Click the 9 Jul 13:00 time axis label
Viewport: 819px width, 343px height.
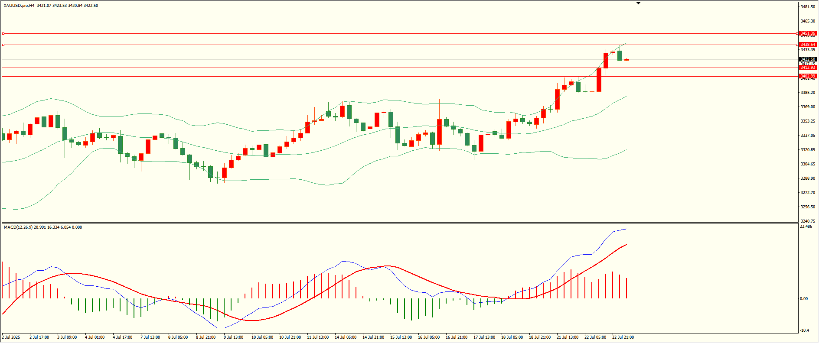(x=233, y=337)
